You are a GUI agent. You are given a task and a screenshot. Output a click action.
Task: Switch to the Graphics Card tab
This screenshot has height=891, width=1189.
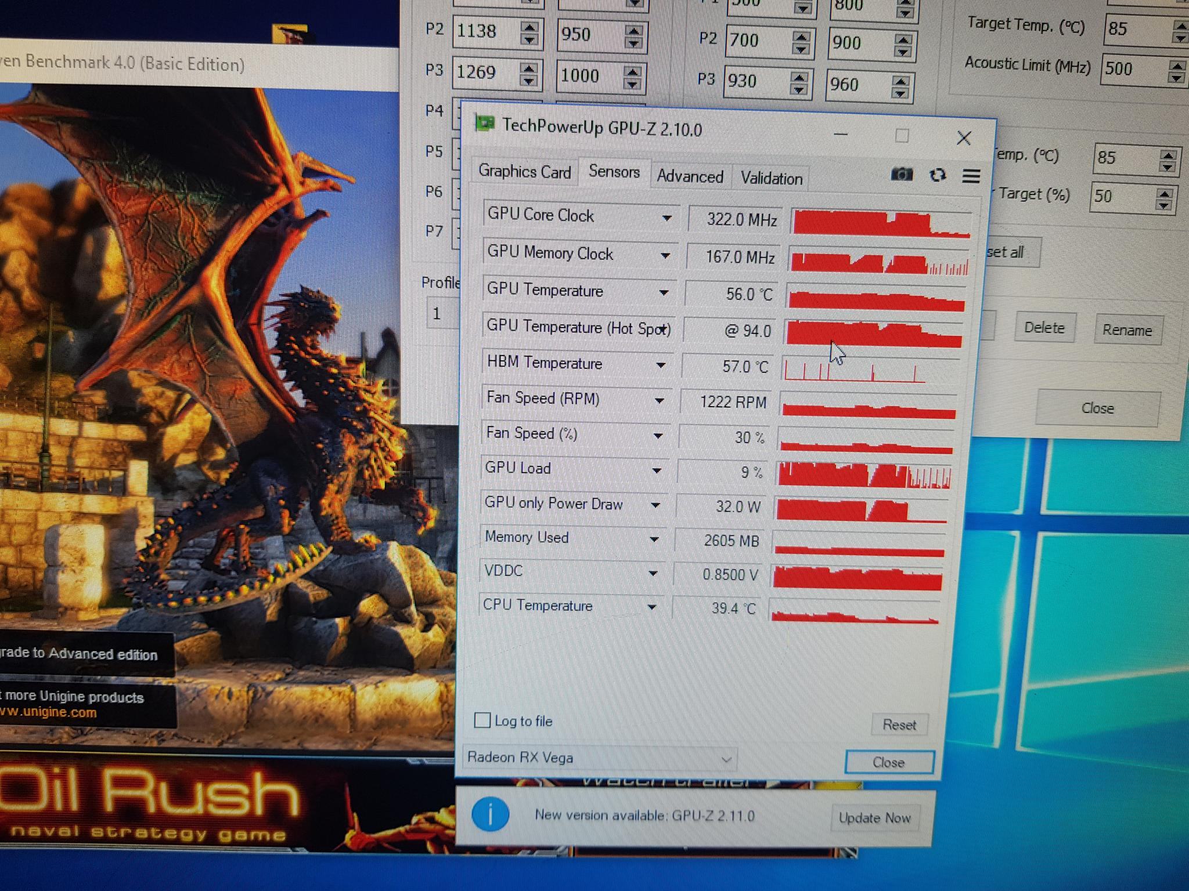pos(524,172)
